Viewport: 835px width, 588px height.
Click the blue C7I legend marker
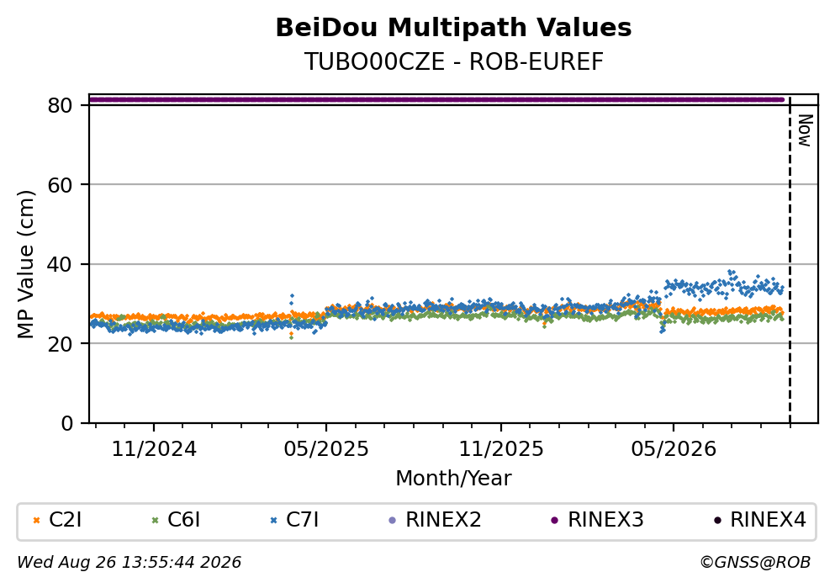pyautogui.click(x=274, y=521)
